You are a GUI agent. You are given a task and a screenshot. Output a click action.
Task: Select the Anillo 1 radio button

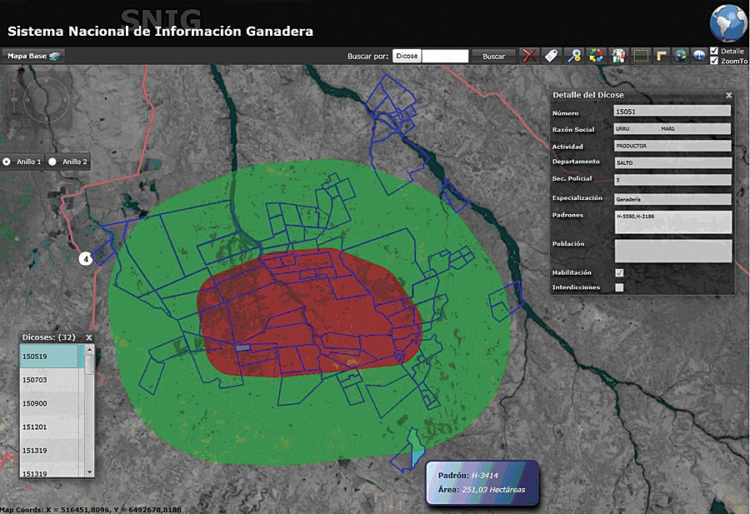(7, 162)
